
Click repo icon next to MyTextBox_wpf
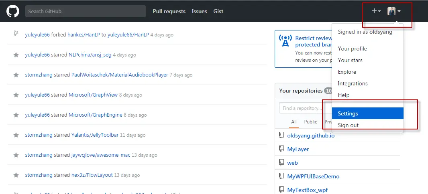point(281,189)
